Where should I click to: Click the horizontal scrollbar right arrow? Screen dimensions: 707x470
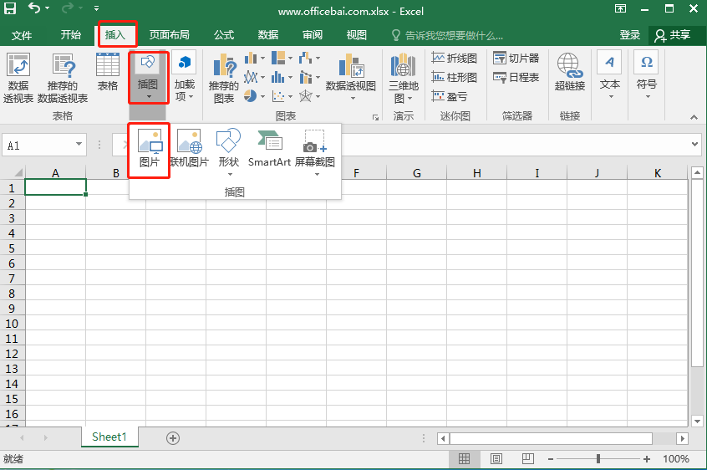click(683, 438)
